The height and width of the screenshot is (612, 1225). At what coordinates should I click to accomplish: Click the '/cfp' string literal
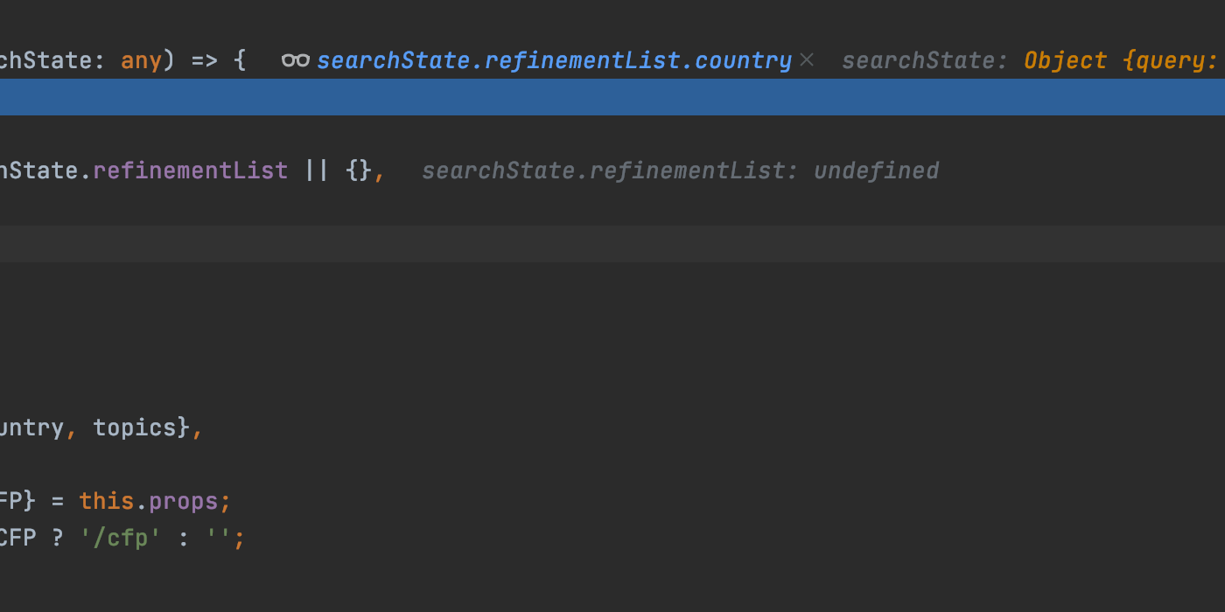(121, 537)
